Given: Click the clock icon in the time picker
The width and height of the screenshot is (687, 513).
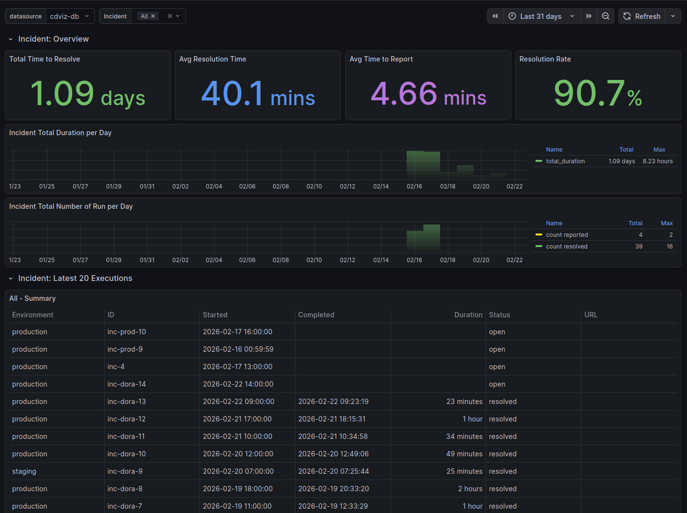Looking at the screenshot, I should (x=512, y=16).
